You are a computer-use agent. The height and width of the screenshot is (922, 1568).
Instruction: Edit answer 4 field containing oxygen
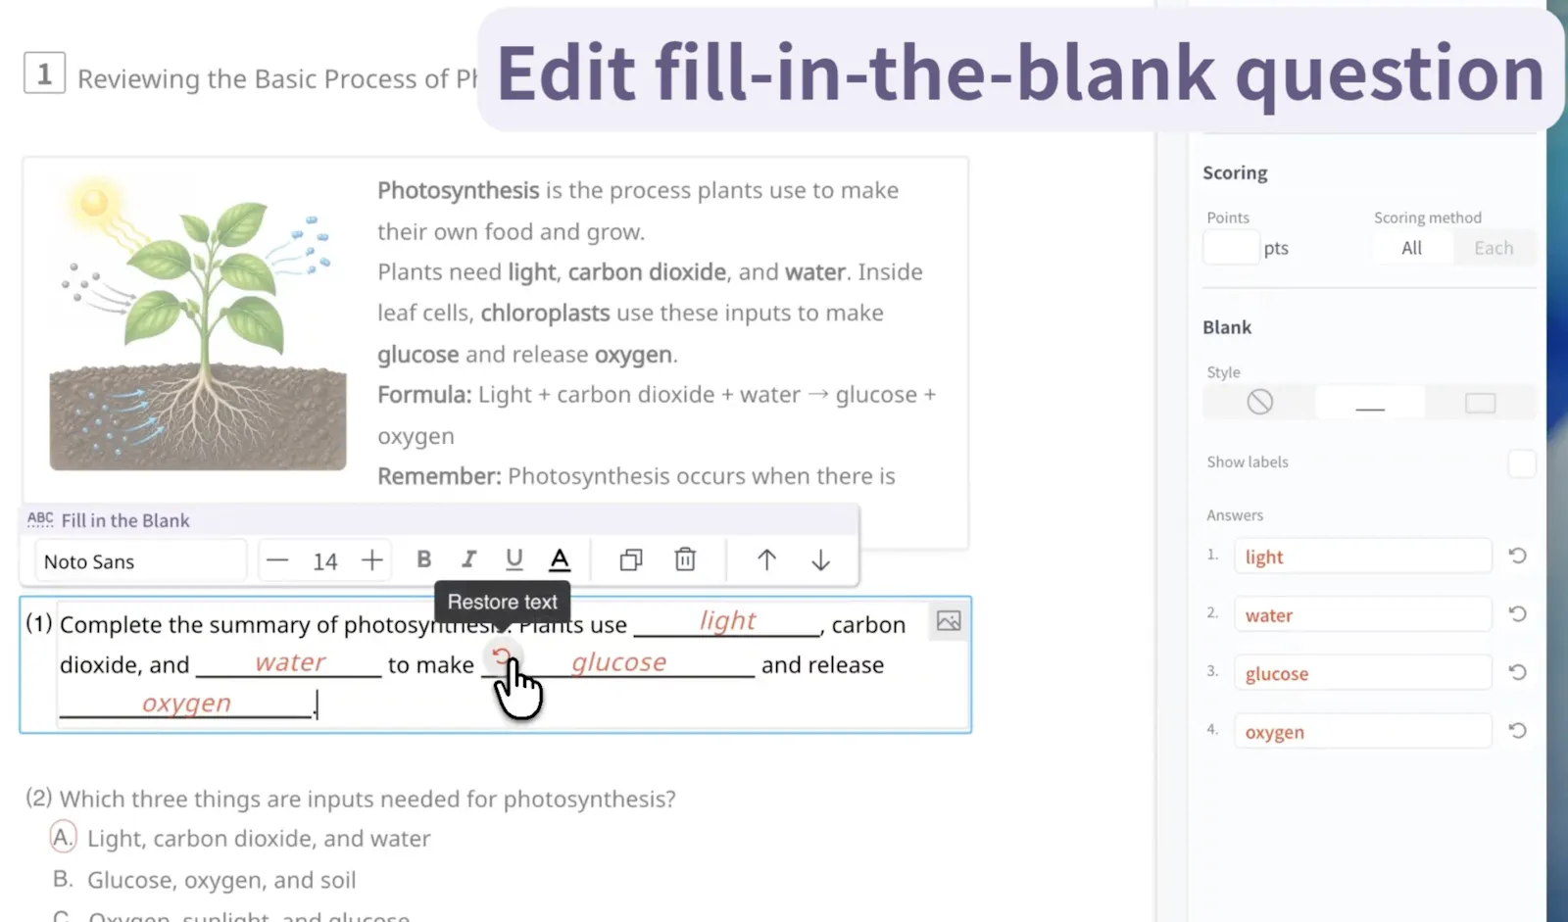tap(1362, 732)
